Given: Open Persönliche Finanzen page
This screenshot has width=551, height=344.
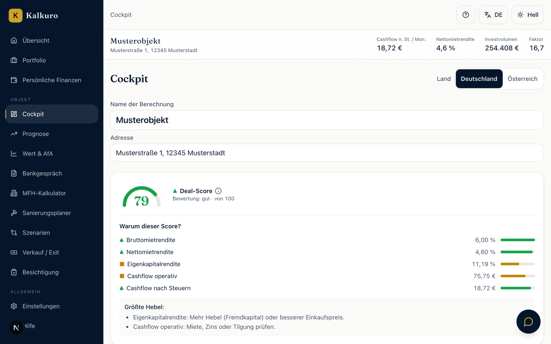Looking at the screenshot, I should (x=52, y=80).
